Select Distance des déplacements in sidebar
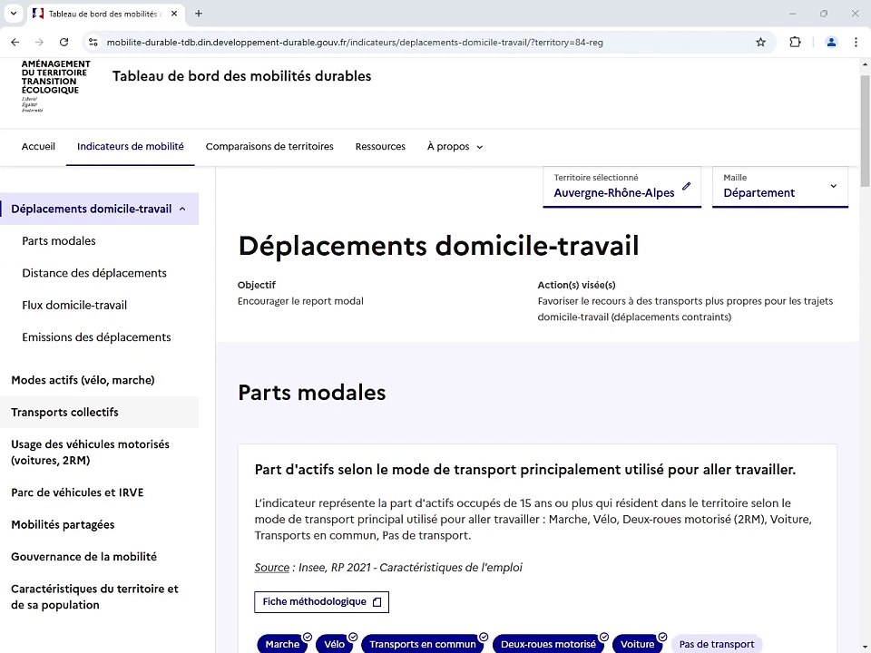871x653 pixels. coord(94,273)
